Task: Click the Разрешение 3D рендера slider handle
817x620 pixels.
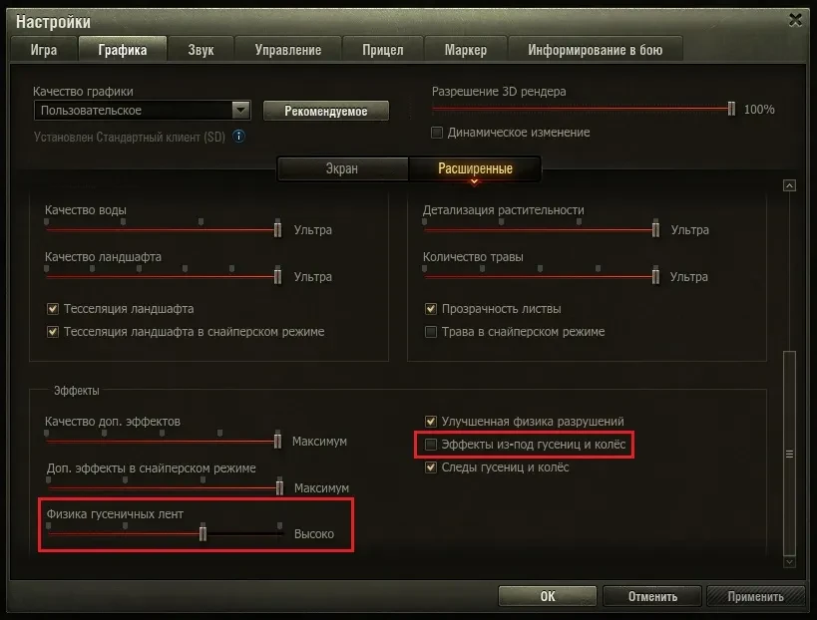Action: 731,109
